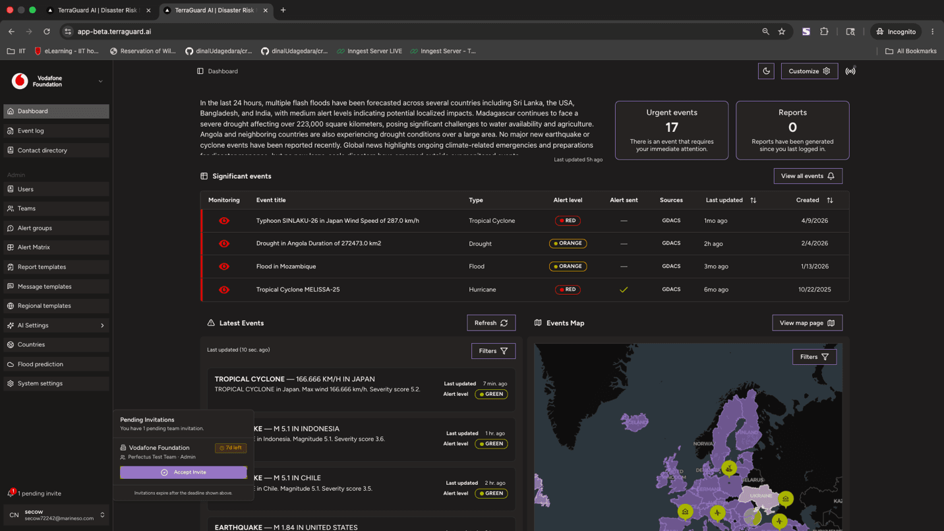Open the Tropical Cyclone in Japan latest event
The height and width of the screenshot is (531, 944).
361,389
